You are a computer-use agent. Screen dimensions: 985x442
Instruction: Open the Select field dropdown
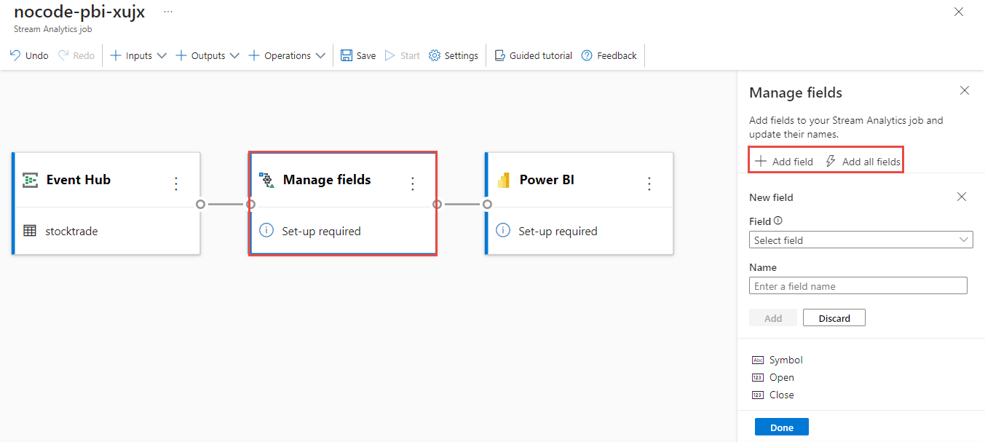(x=861, y=240)
